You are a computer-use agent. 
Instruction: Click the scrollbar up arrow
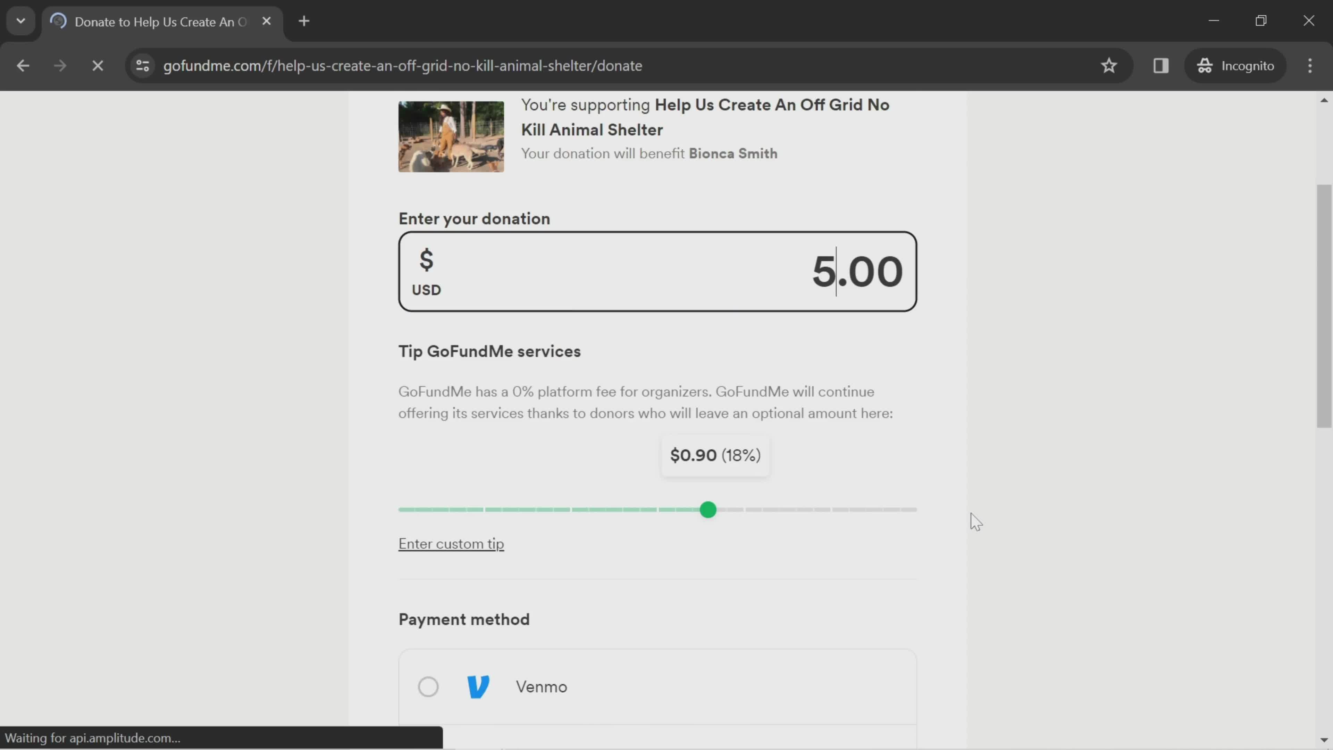click(1324, 100)
